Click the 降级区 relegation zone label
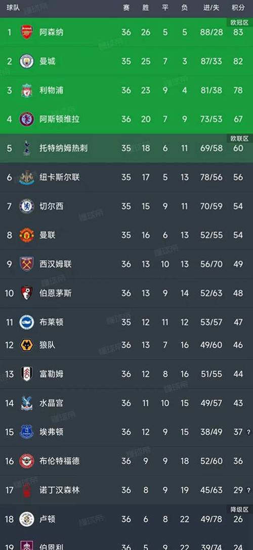 239,510
